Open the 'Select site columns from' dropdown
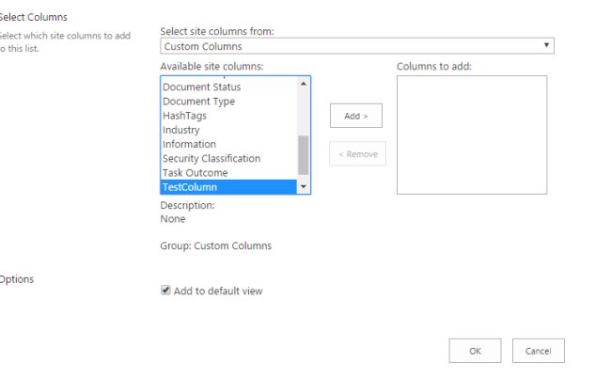This screenshot has height=378, width=611. 357,46
